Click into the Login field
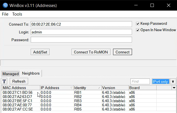Image resolution: width=177 pixels, height=113 pixels. coord(81,32)
